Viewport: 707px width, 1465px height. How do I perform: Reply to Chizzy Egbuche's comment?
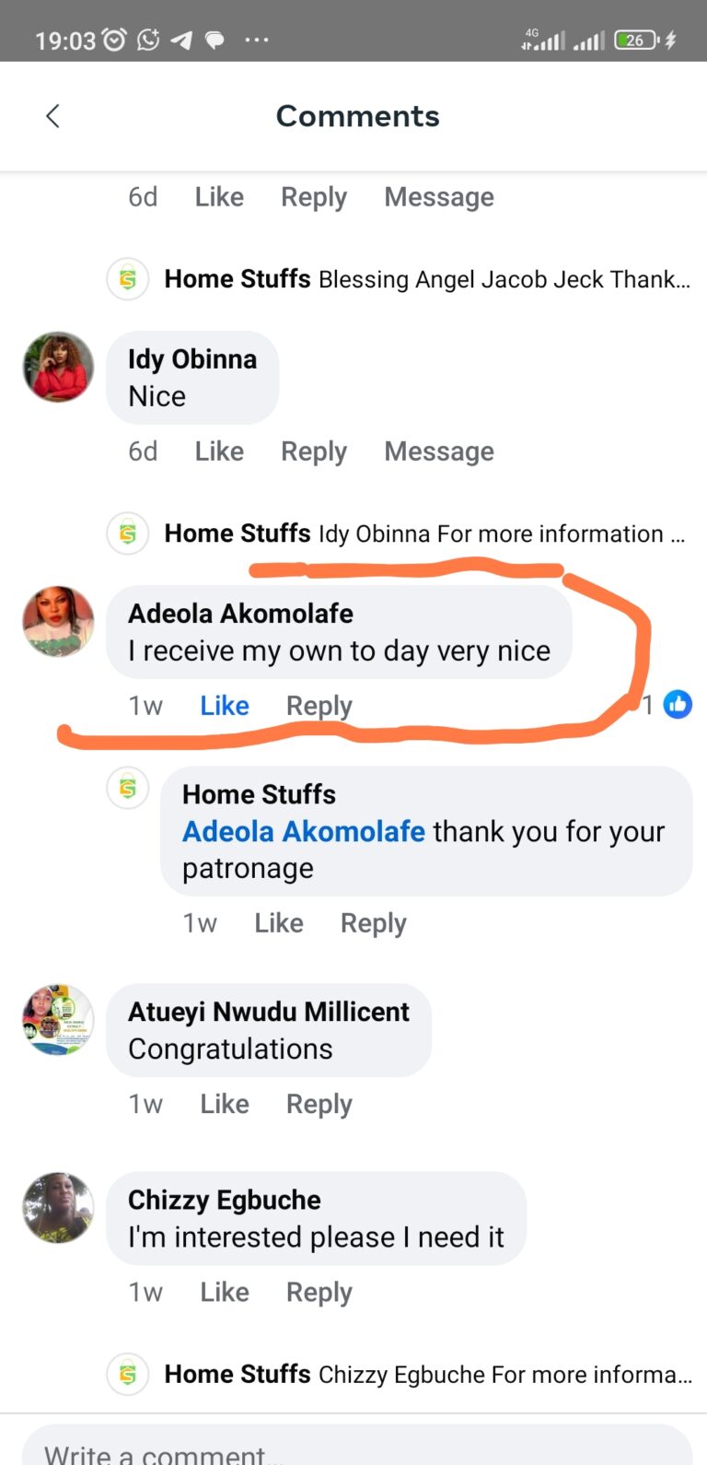319,1292
